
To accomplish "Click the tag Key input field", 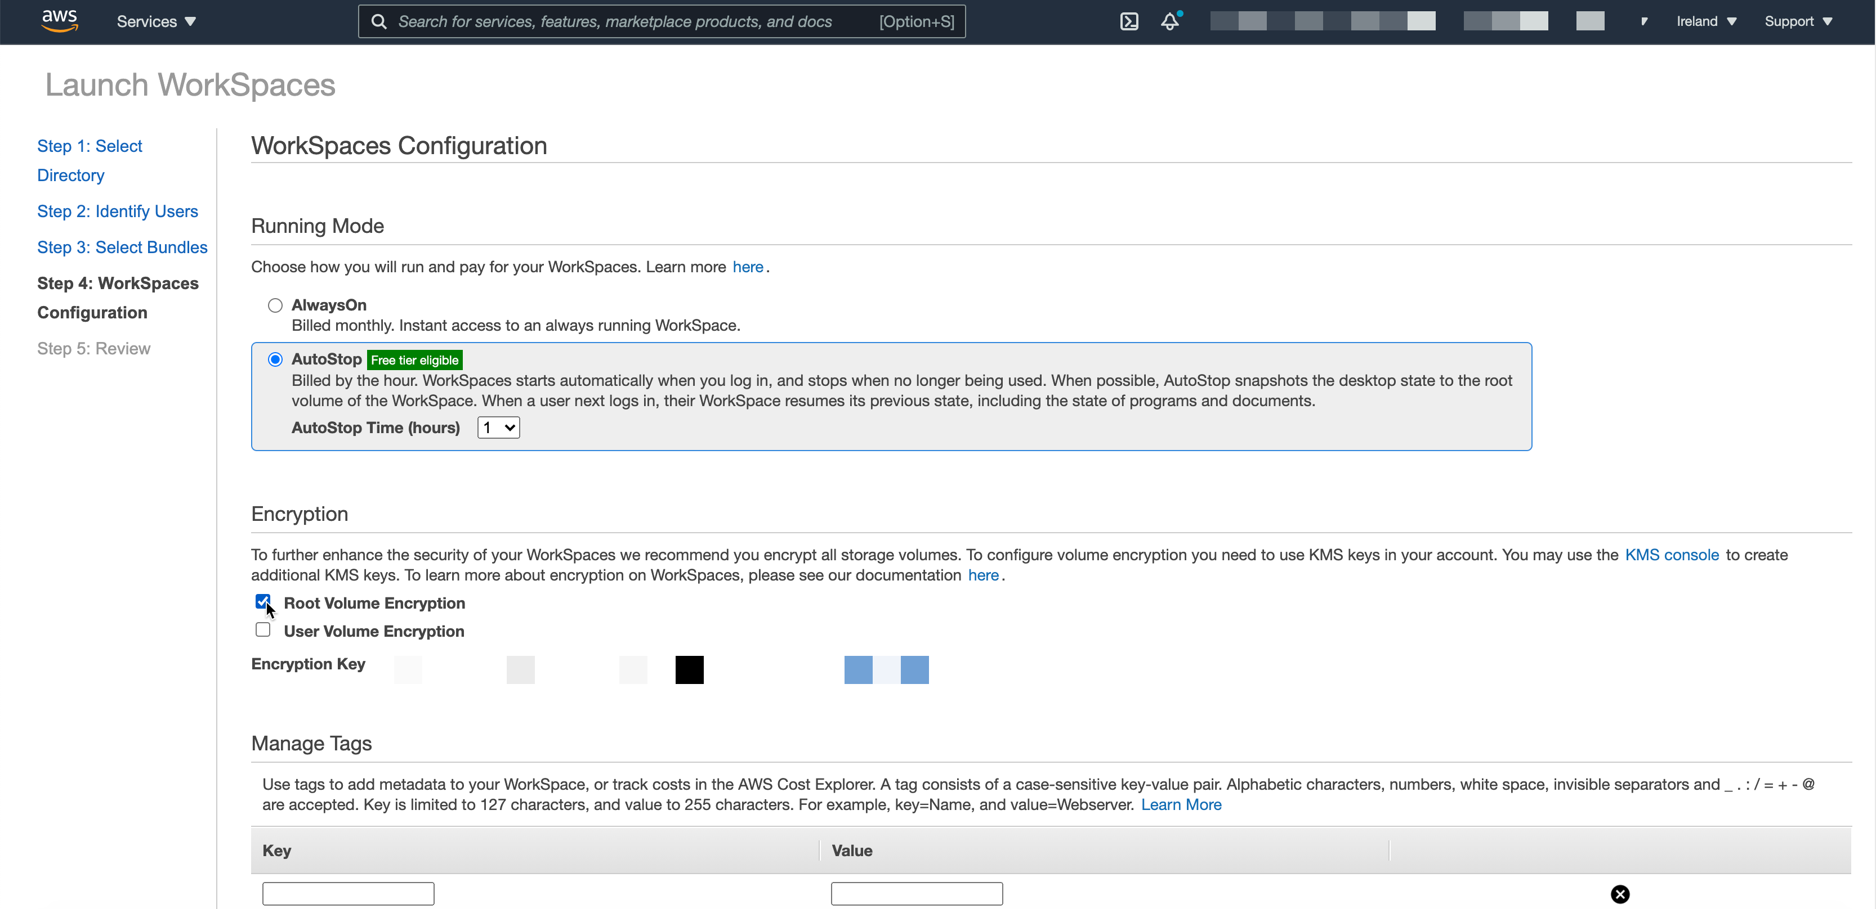I will [348, 893].
